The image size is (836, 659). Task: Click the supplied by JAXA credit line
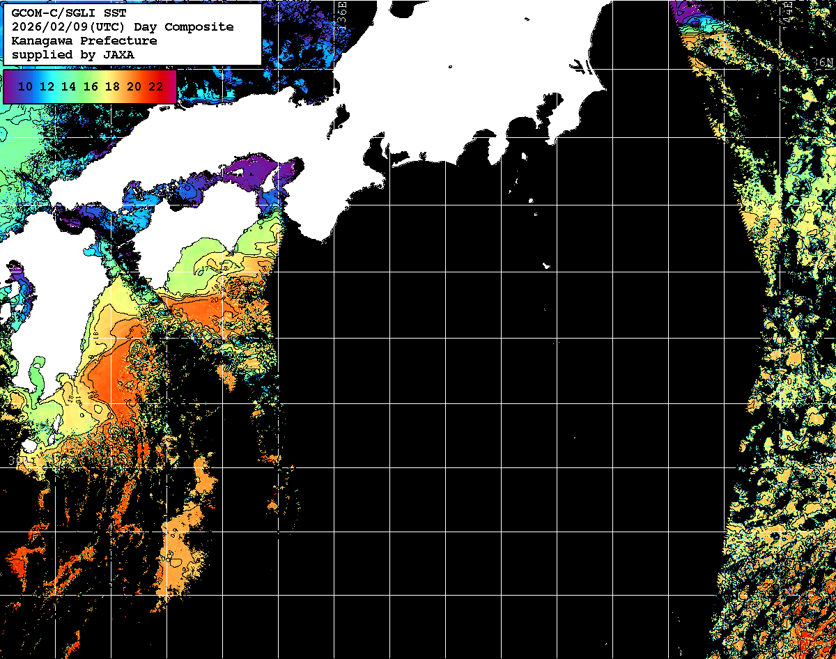pyautogui.click(x=73, y=54)
